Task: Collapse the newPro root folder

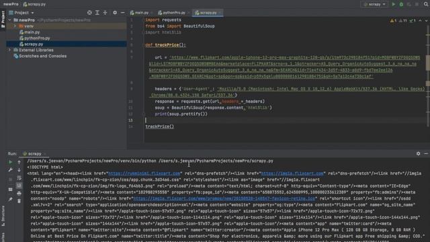Action: [10, 20]
